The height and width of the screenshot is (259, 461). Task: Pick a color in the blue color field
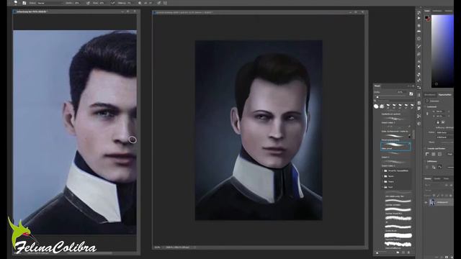click(x=442, y=51)
